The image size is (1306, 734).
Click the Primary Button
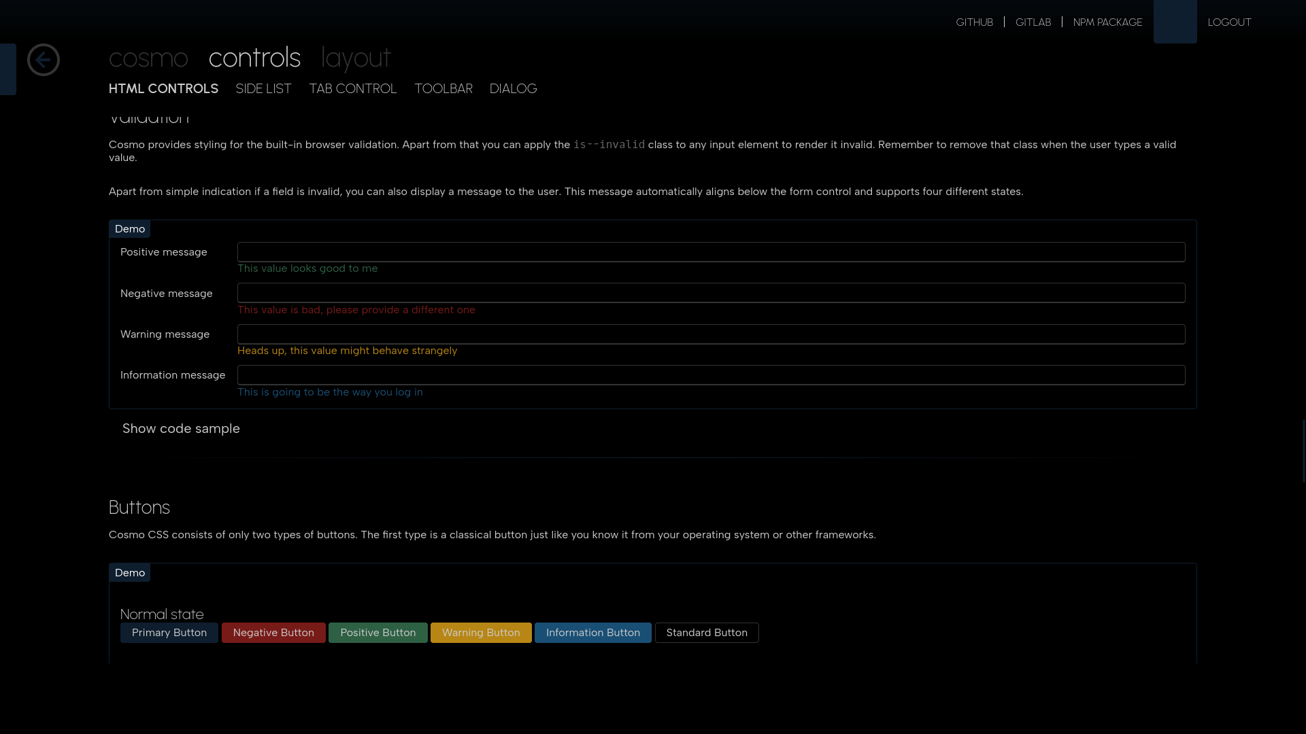click(x=169, y=633)
